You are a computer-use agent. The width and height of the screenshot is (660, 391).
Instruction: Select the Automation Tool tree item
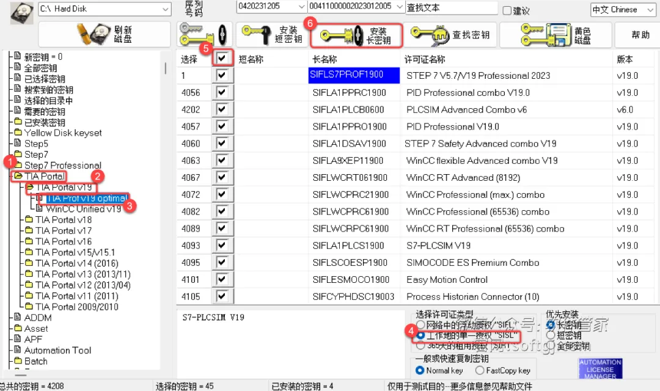tap(57, 351)
